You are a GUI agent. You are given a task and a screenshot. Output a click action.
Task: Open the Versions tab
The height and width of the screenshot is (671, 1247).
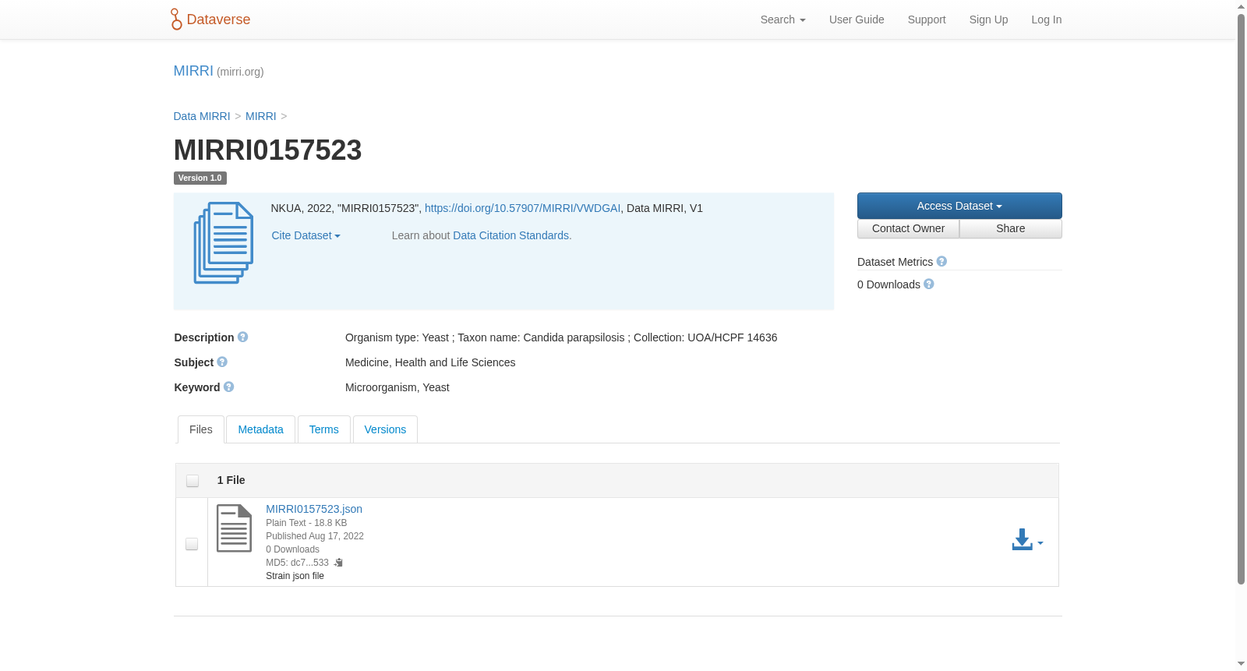[385, 429]
